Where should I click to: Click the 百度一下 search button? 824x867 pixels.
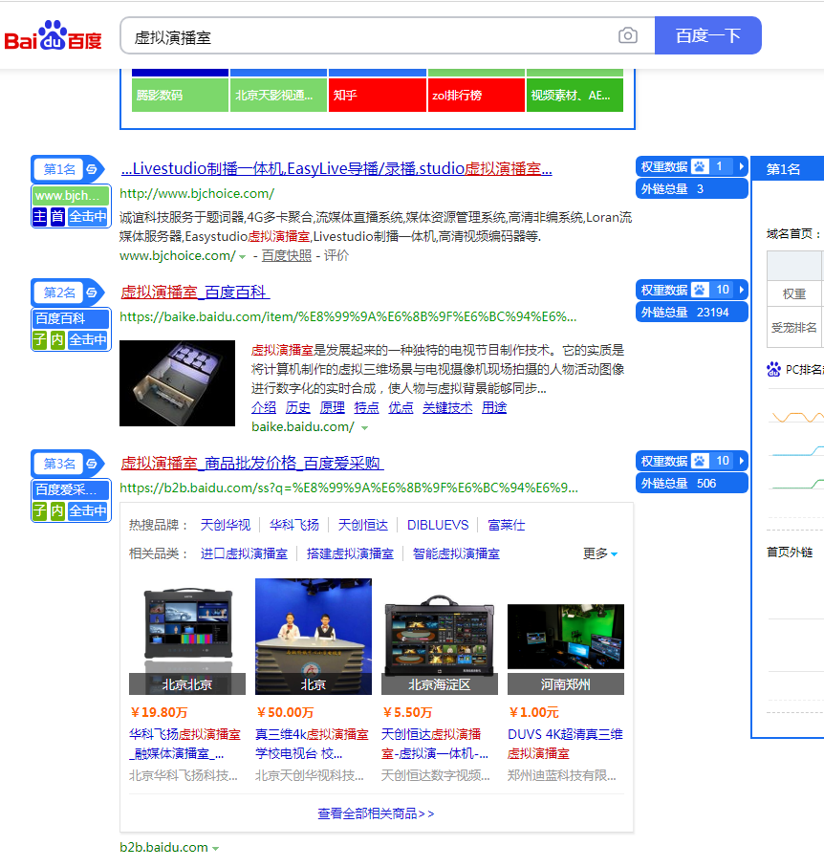click(708, 35)
